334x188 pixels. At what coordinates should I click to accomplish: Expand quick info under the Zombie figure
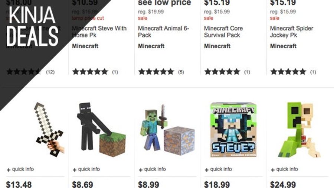coord(152,169)
